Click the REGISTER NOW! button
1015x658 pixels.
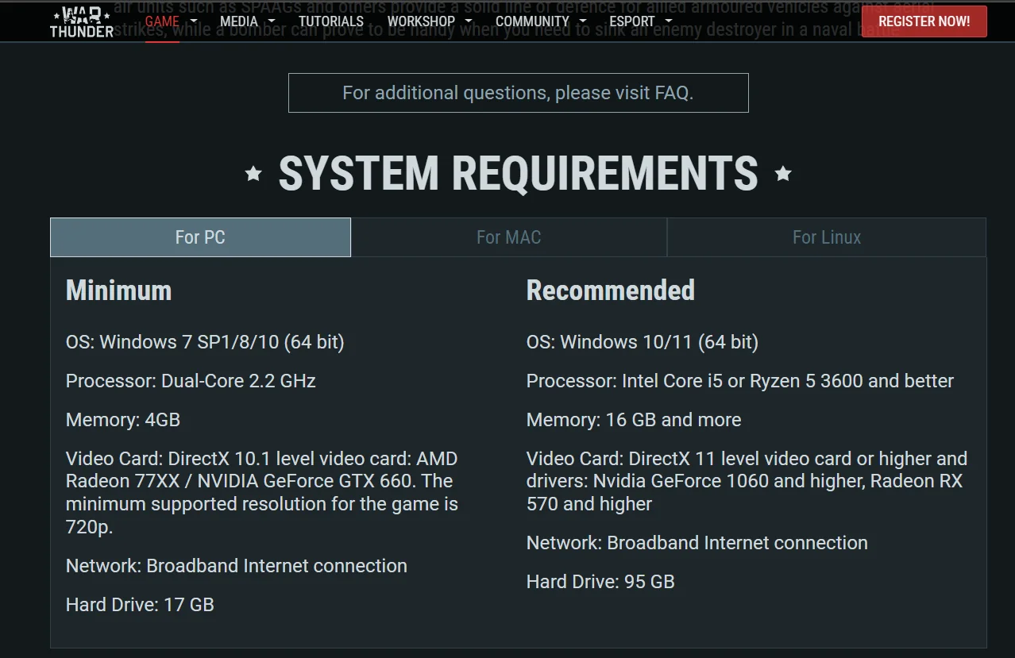(x=924, y=21)
